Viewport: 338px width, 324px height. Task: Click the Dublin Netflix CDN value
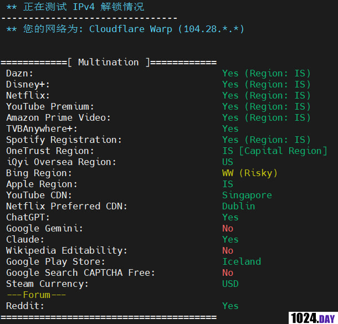(x=239, y=206)
